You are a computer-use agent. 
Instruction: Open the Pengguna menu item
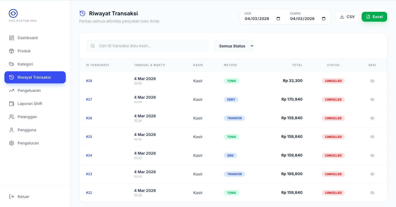tap(27, 130)
